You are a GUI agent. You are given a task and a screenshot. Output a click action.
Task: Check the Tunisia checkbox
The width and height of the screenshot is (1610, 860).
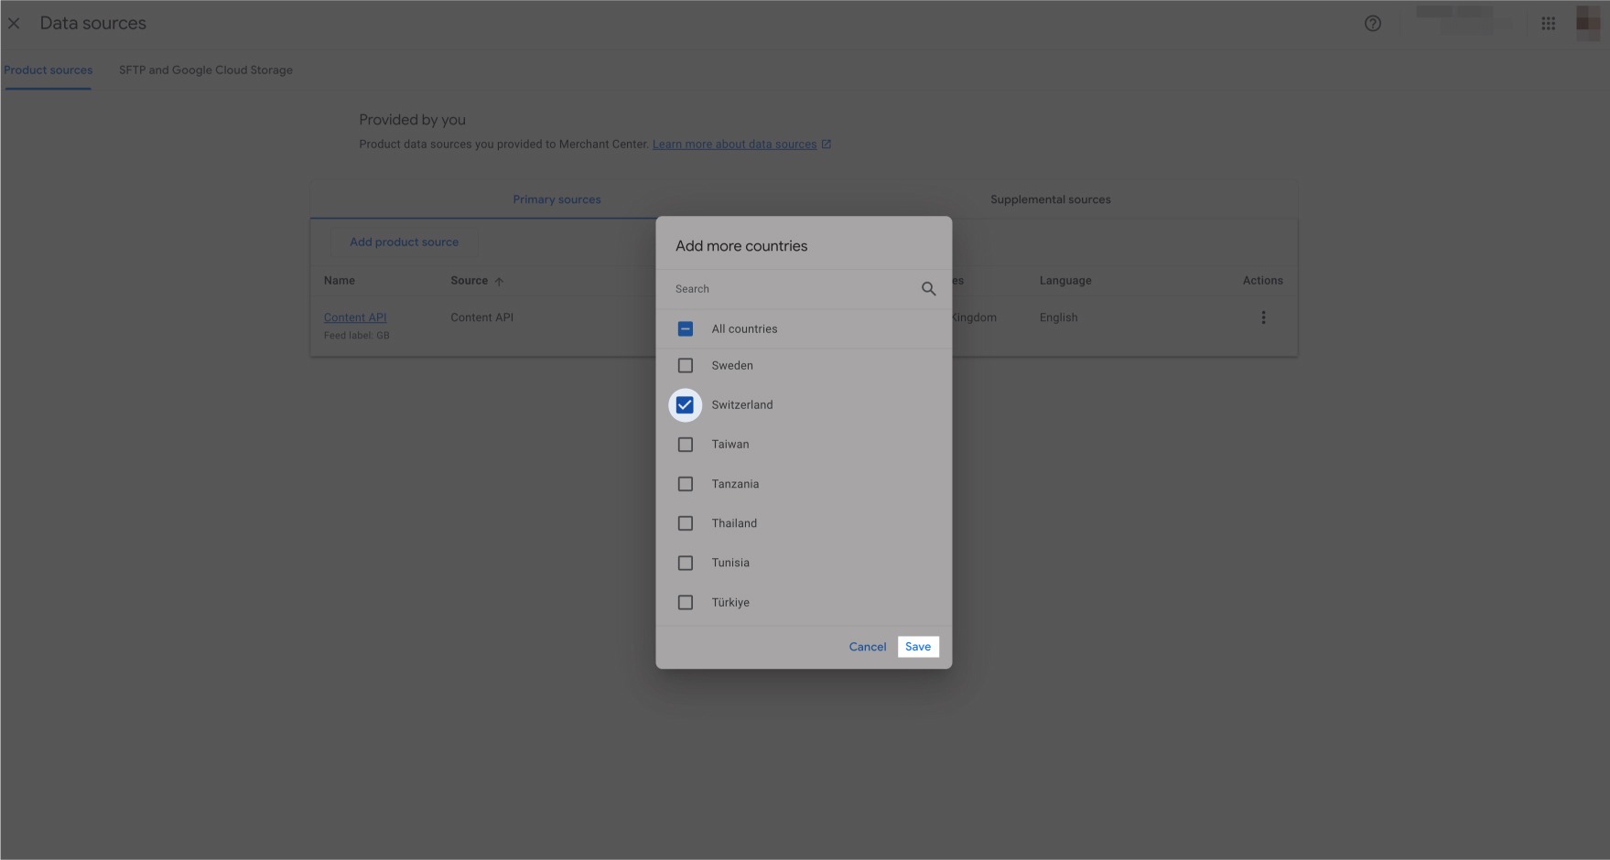685,563
